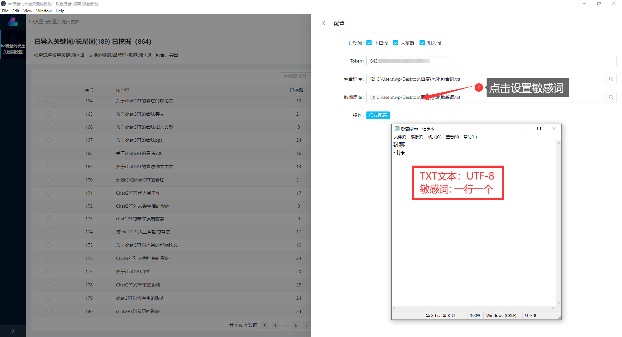Click the colorful app logo in the sidebar
622x337 pixels.
(13, 21)
